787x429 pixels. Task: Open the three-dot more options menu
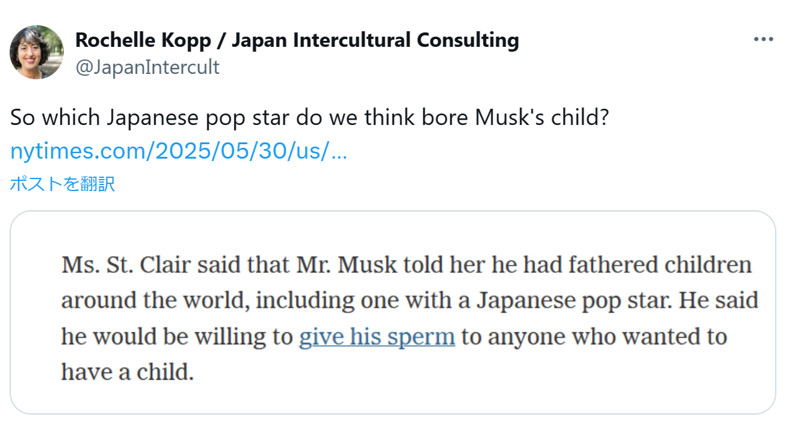(763, 40)
